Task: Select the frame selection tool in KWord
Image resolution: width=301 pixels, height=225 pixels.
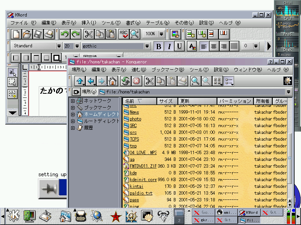Action: [x=13, y=82]
